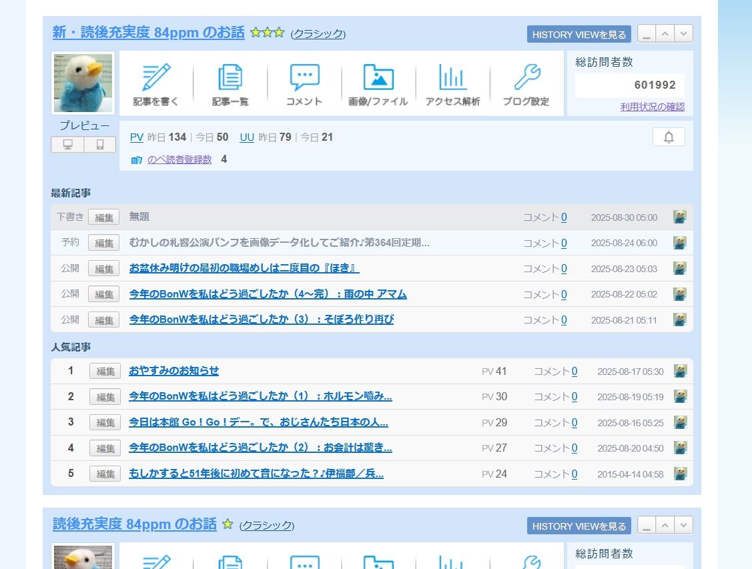Click the 最新記事 heading
The image size is (752, 569).
coord(71,193)
